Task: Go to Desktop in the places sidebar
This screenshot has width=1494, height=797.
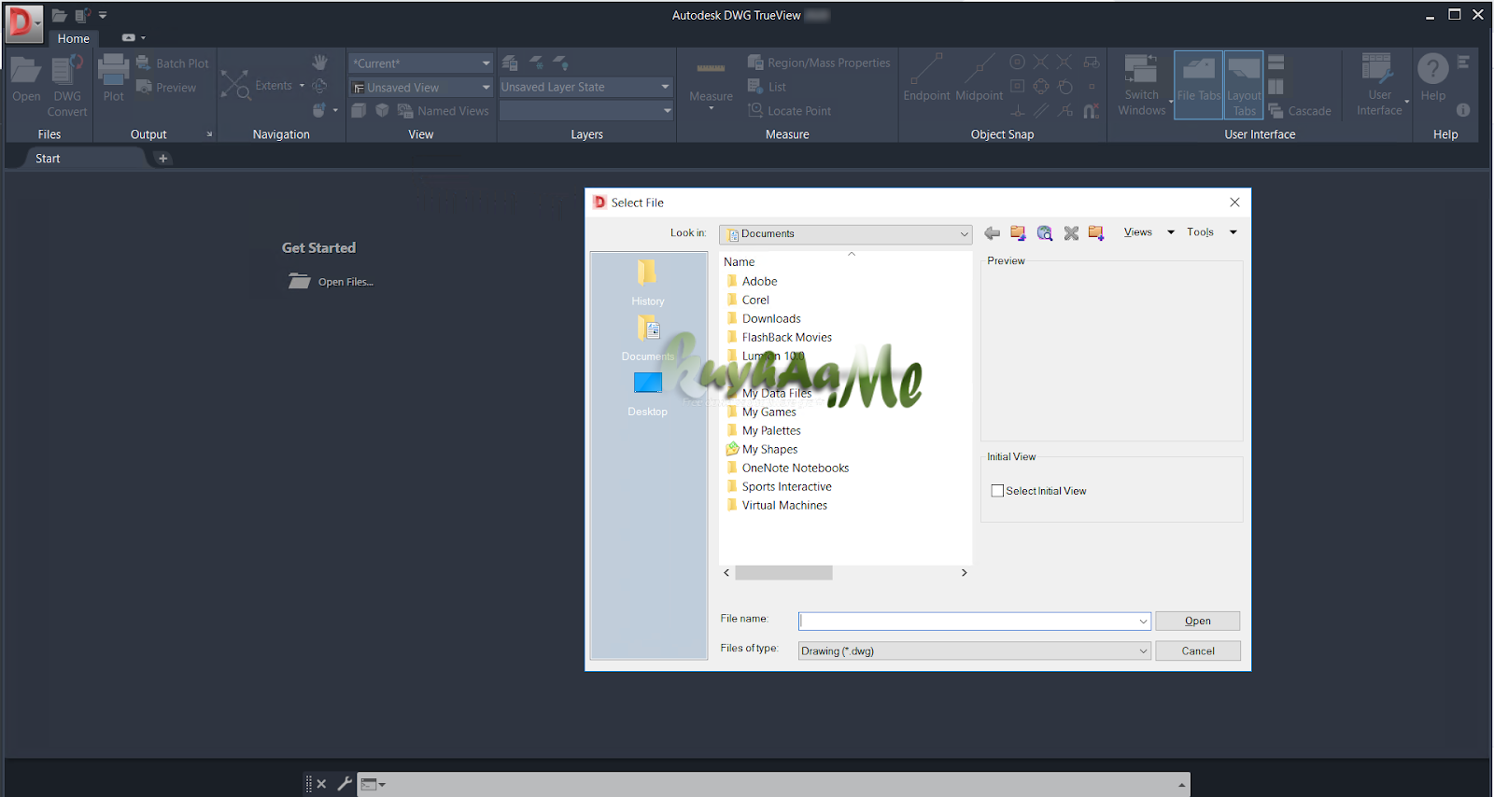Action: tap(647, 394)
